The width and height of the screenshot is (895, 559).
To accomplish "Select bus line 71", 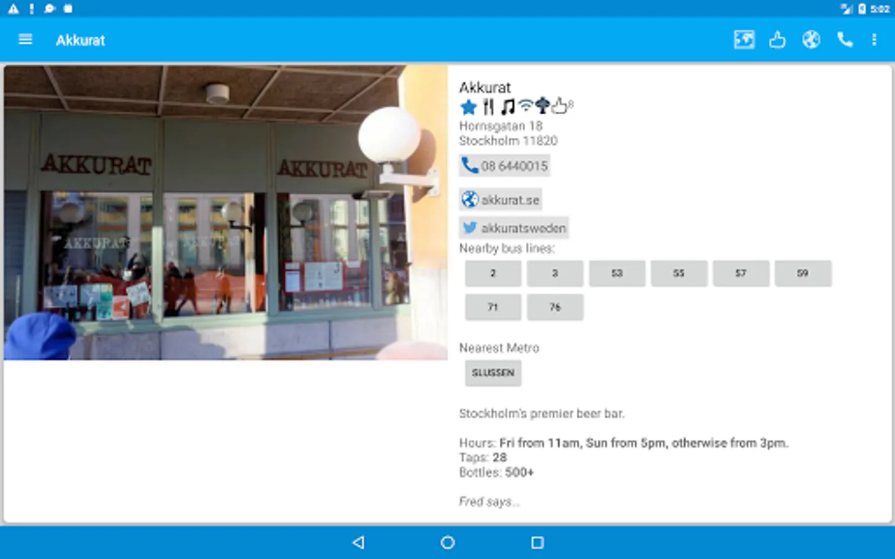I will coord(493,307).
